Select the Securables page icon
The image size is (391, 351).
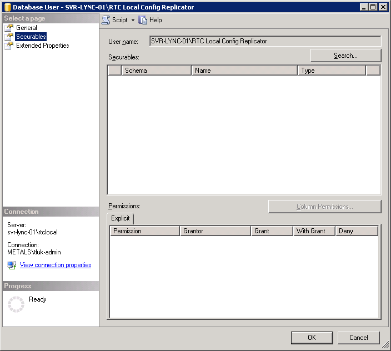9,37
